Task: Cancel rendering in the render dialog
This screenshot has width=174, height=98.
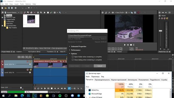Action: (x=100, y=66)
